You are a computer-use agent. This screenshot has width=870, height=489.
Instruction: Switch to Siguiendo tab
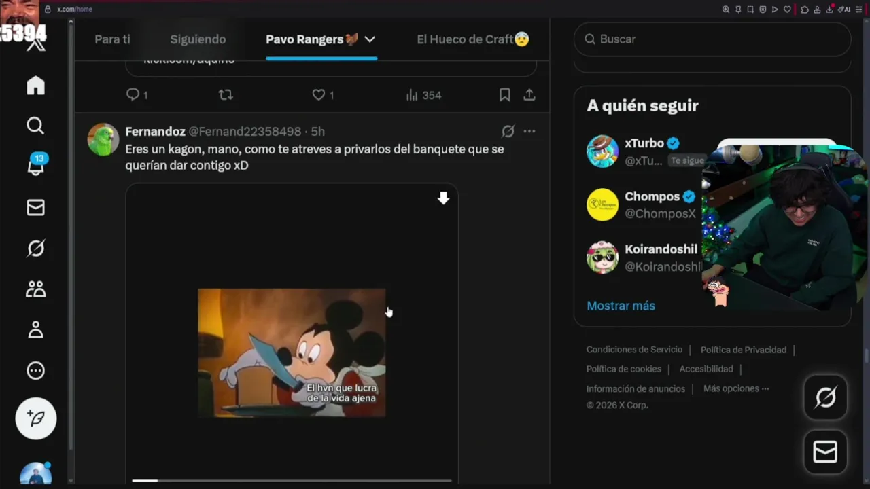pyautogui.click(x=198, y=39)
